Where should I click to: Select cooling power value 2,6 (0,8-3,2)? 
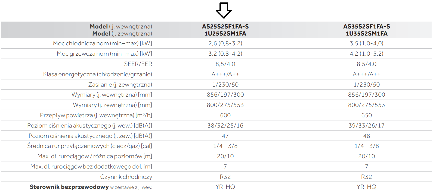(225, 43)
